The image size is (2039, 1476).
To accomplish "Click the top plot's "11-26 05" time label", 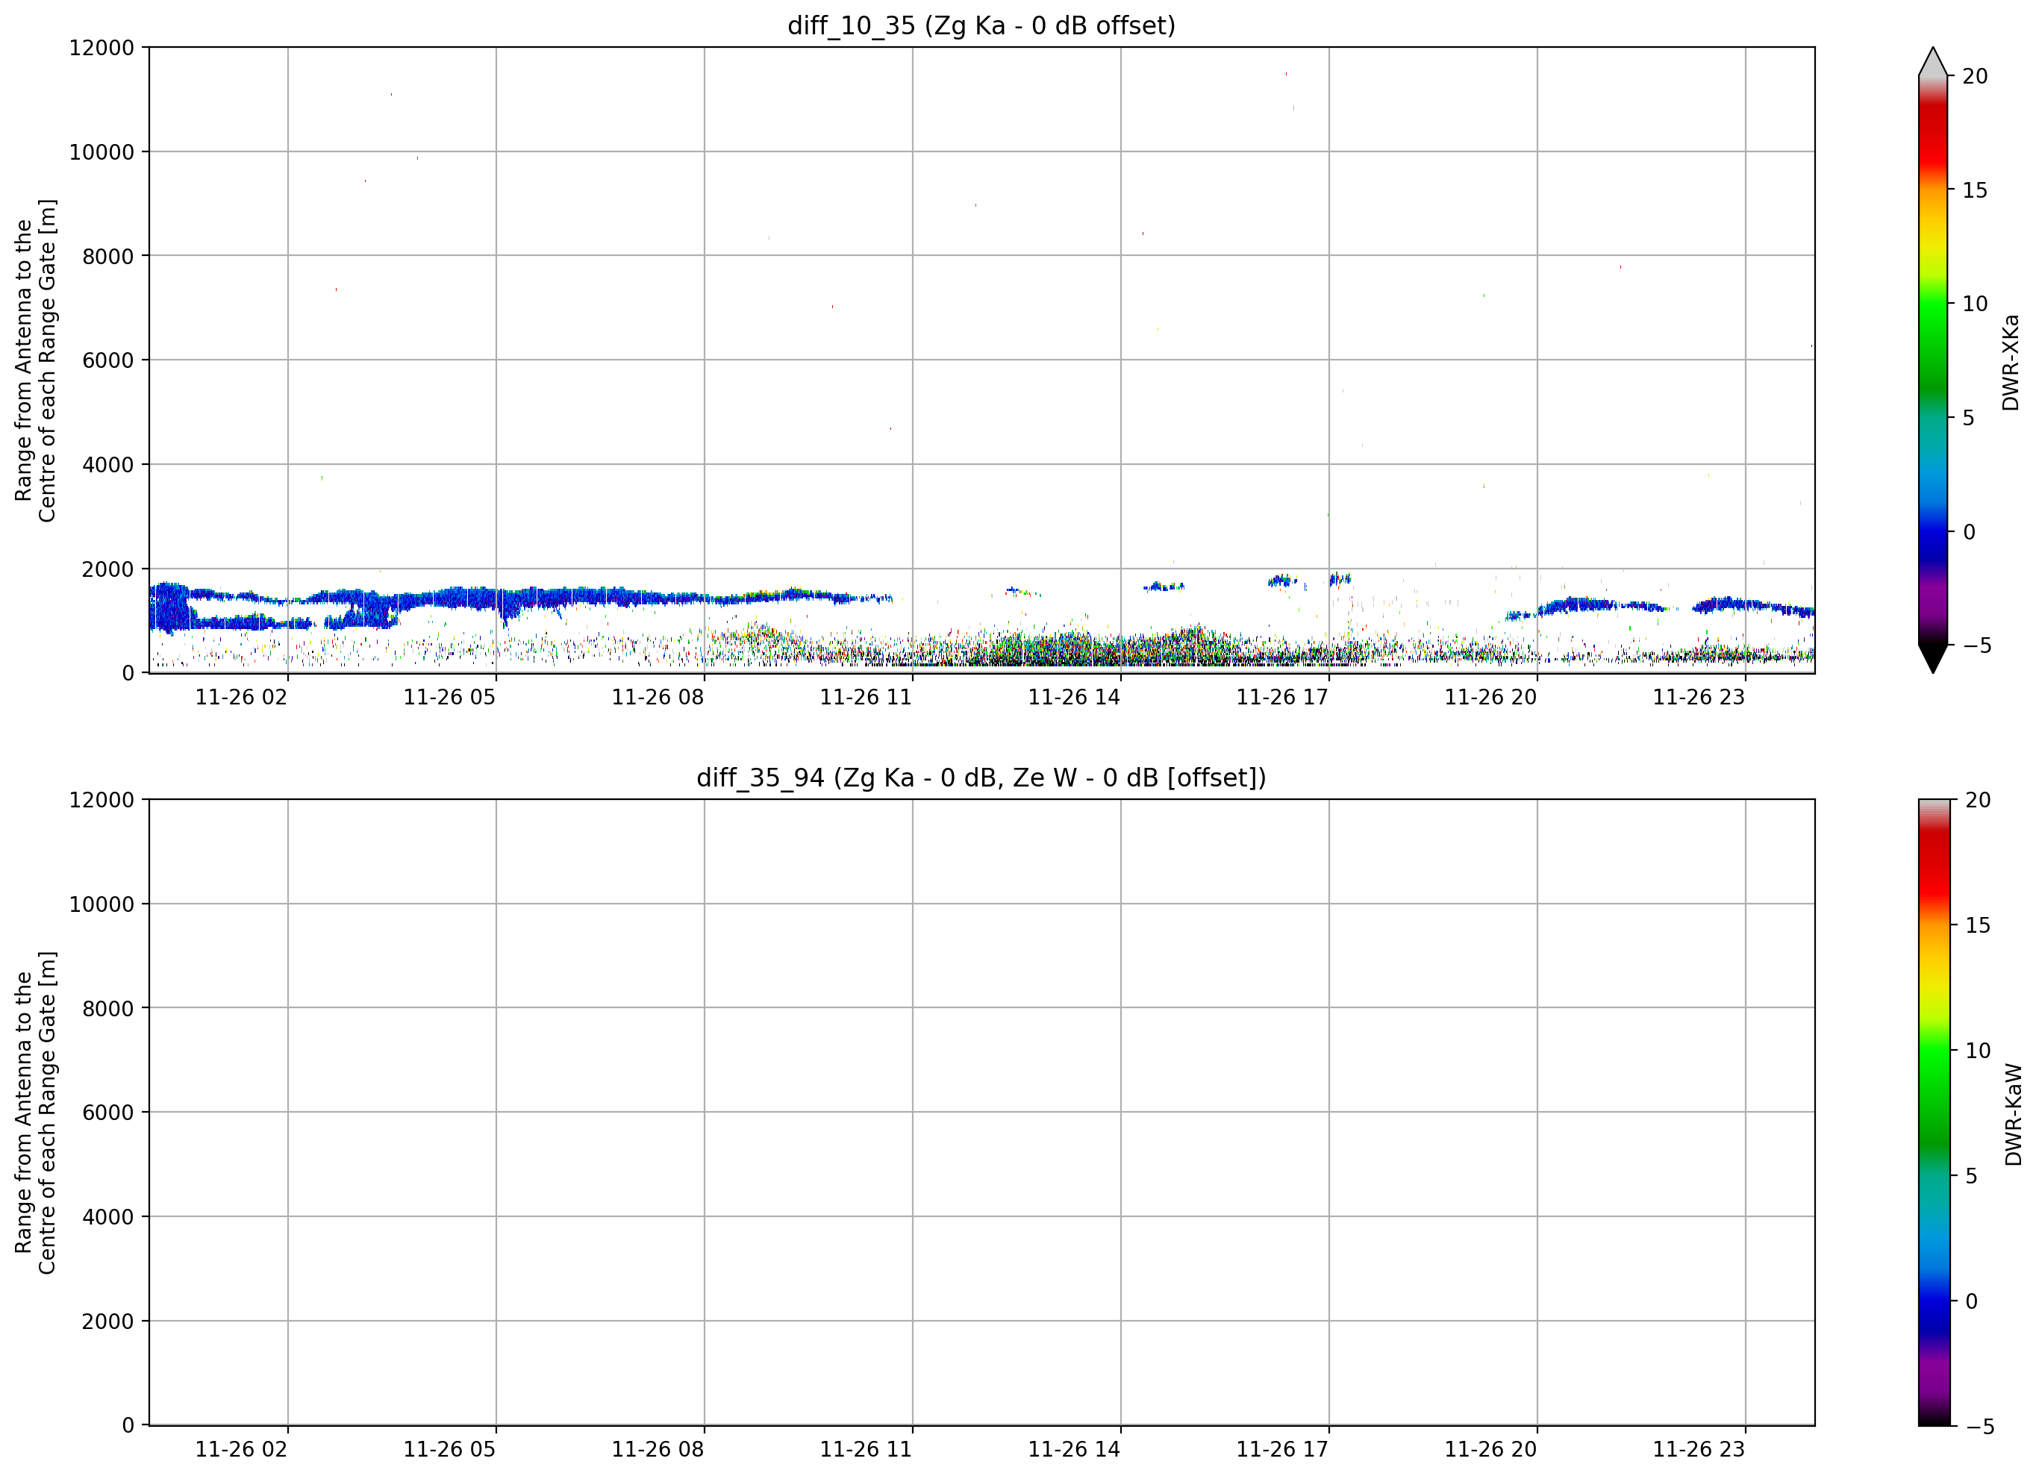I will click(449, 698).
